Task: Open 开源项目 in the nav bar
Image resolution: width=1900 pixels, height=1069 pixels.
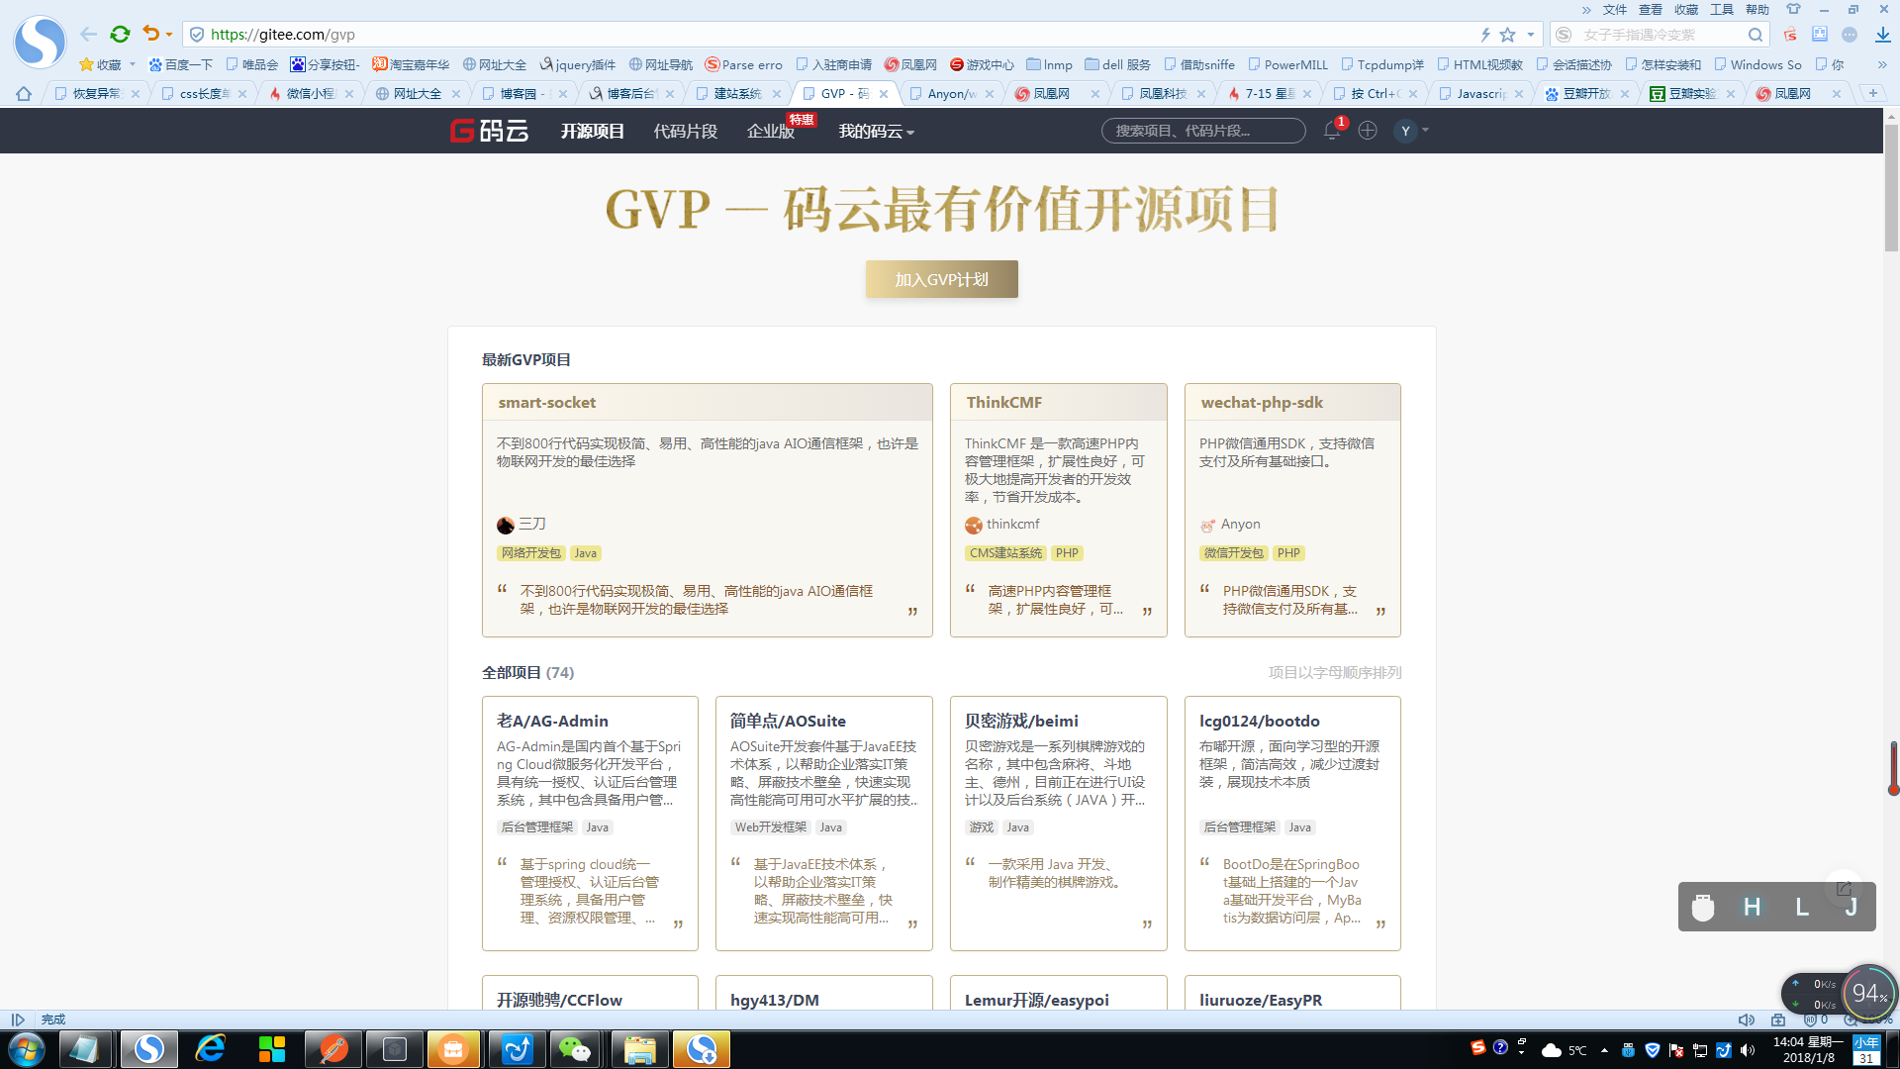Action: point(592,131)
